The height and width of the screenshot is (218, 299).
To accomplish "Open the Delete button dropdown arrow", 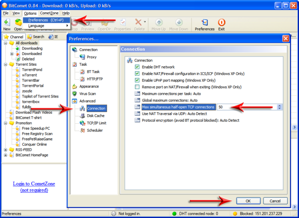I will [145, 22].
